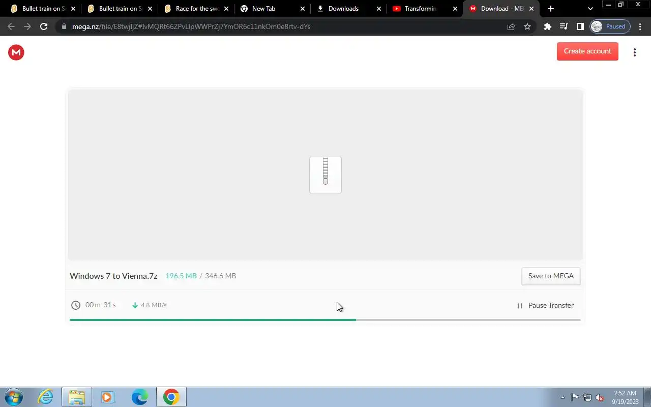This screenshot has height=407, width=651.
Task: Toggle the Chrome side panel
Action: click(x=580, y=26)
